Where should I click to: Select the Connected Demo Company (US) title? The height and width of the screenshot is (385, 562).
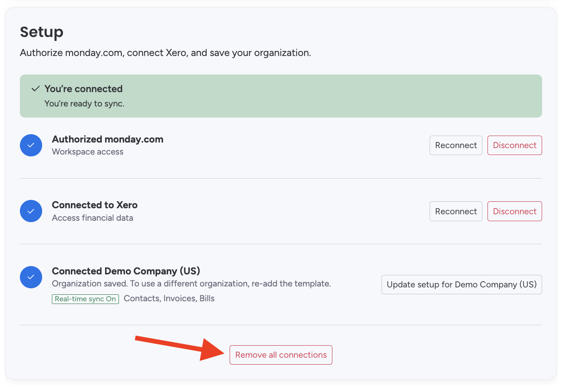click(125, 271)
